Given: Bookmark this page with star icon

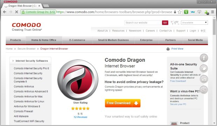Looking at the screenshot, I should (180, 12).
